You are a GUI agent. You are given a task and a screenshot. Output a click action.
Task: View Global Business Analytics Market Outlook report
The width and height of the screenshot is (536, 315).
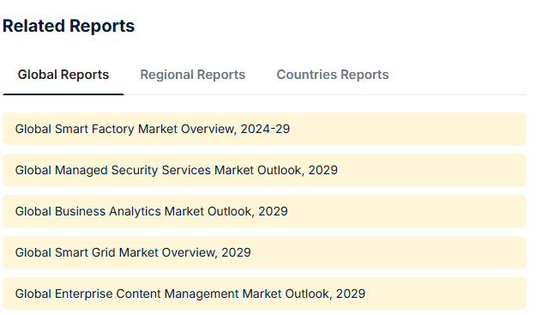tap(152, 211)
